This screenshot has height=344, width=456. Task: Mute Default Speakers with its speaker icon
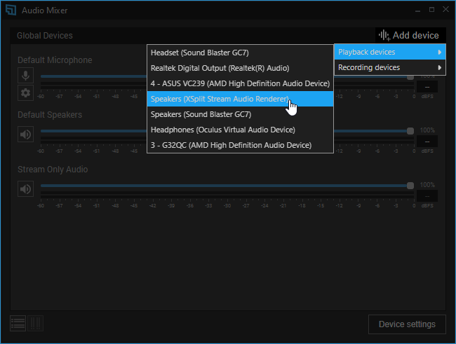pyautogui.click(x=25, y=135)
